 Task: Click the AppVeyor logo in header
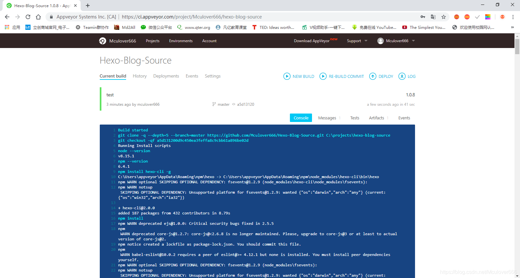point(103,41)
